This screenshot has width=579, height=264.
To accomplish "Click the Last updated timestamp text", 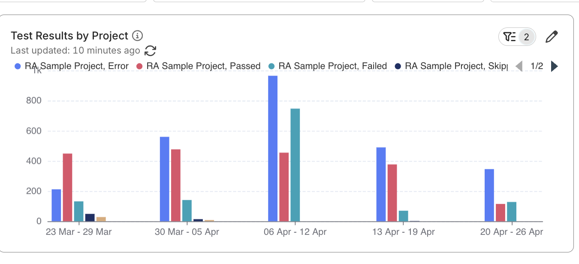I will point(75,50).
